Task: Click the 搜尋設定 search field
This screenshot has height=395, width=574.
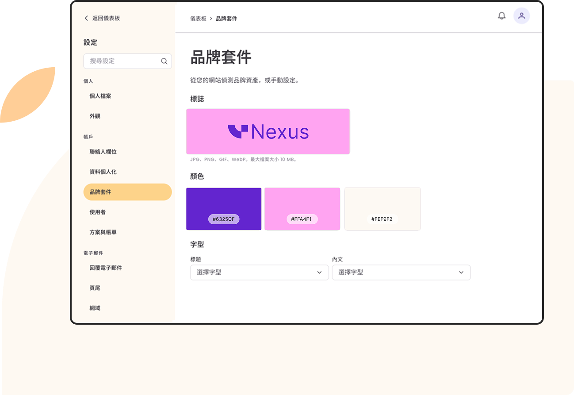Action: click(127, 61)
